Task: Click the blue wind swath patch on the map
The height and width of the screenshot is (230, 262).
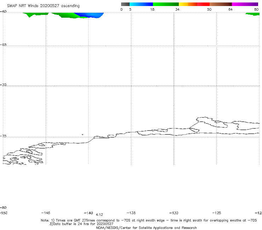Action: pos(91,15)
